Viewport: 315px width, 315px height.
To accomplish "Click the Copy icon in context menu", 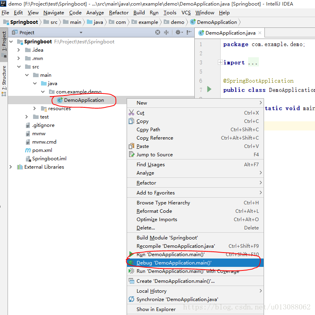I will click(131, 121).
